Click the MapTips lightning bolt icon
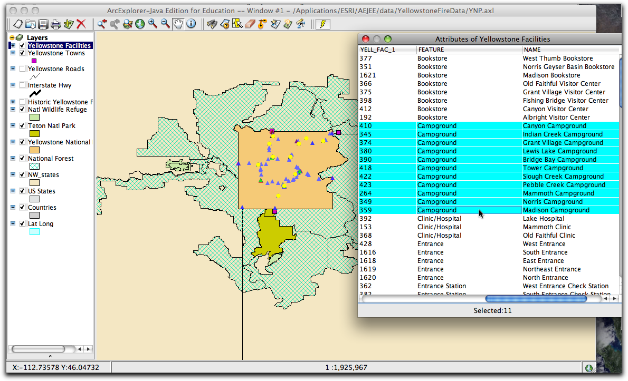 point(322,24)
